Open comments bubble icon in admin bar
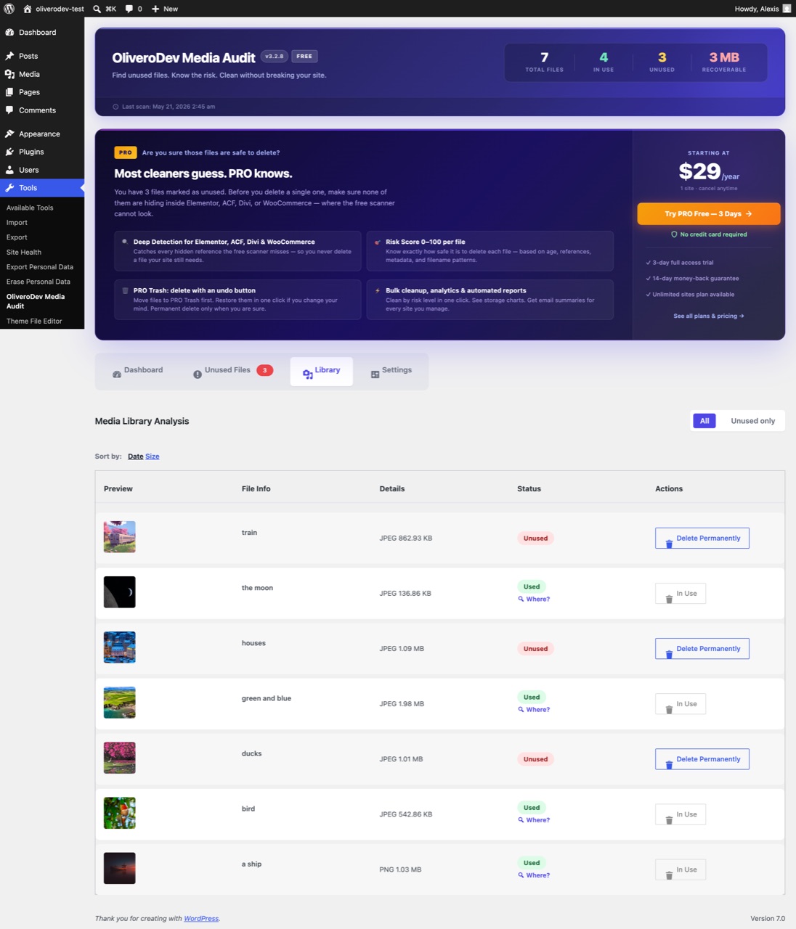Image resolution: width=796 pixels, height=929 pixels. tap(129, 9)
